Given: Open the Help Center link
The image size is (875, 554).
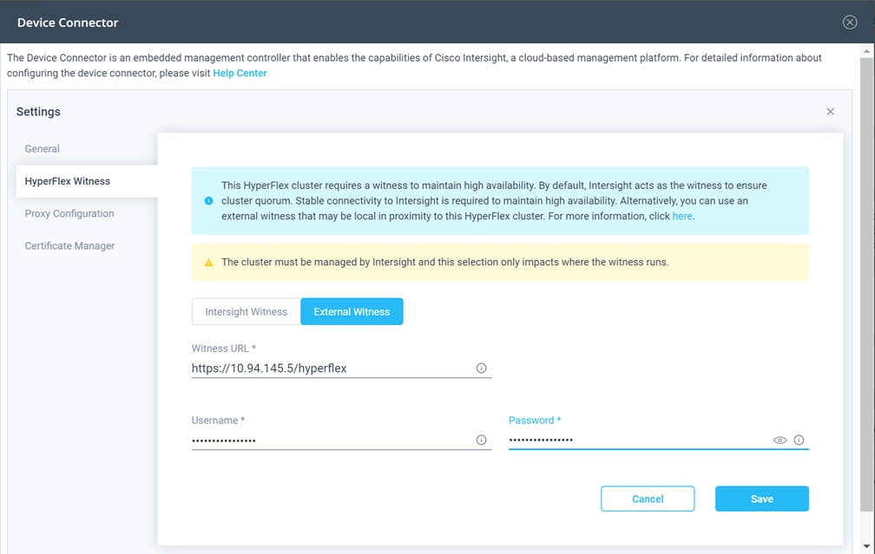Looking at the screenshot, I should coord(240,73).
